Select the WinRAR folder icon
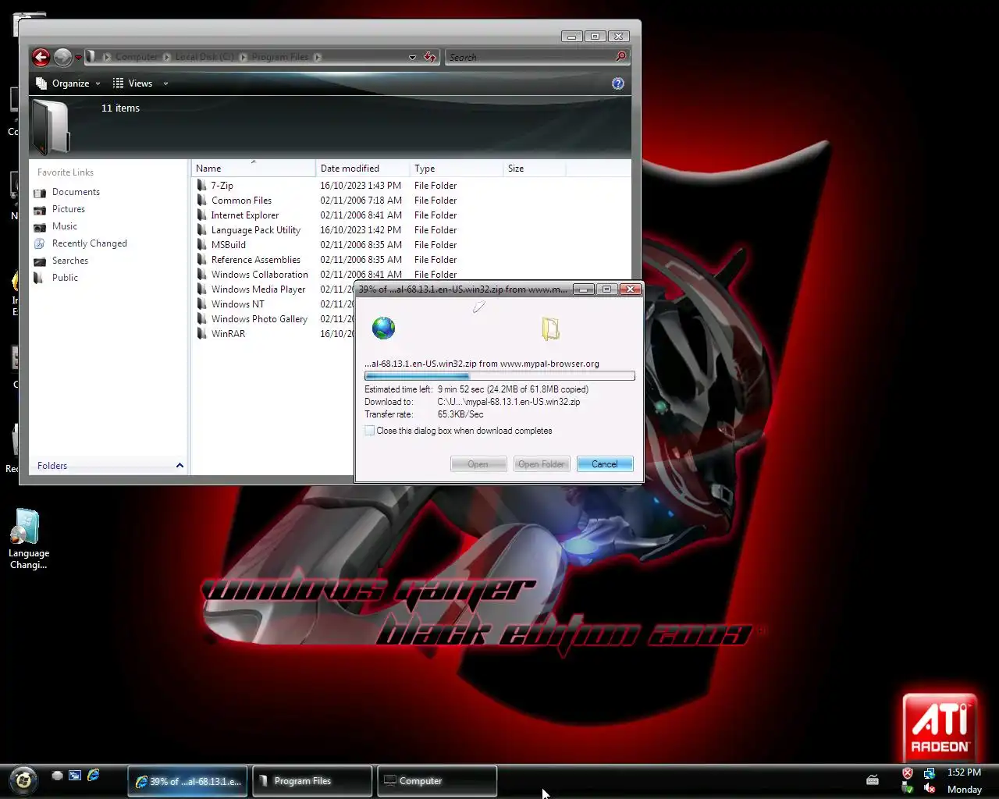 pyautogui.click(x=202, y=334)
